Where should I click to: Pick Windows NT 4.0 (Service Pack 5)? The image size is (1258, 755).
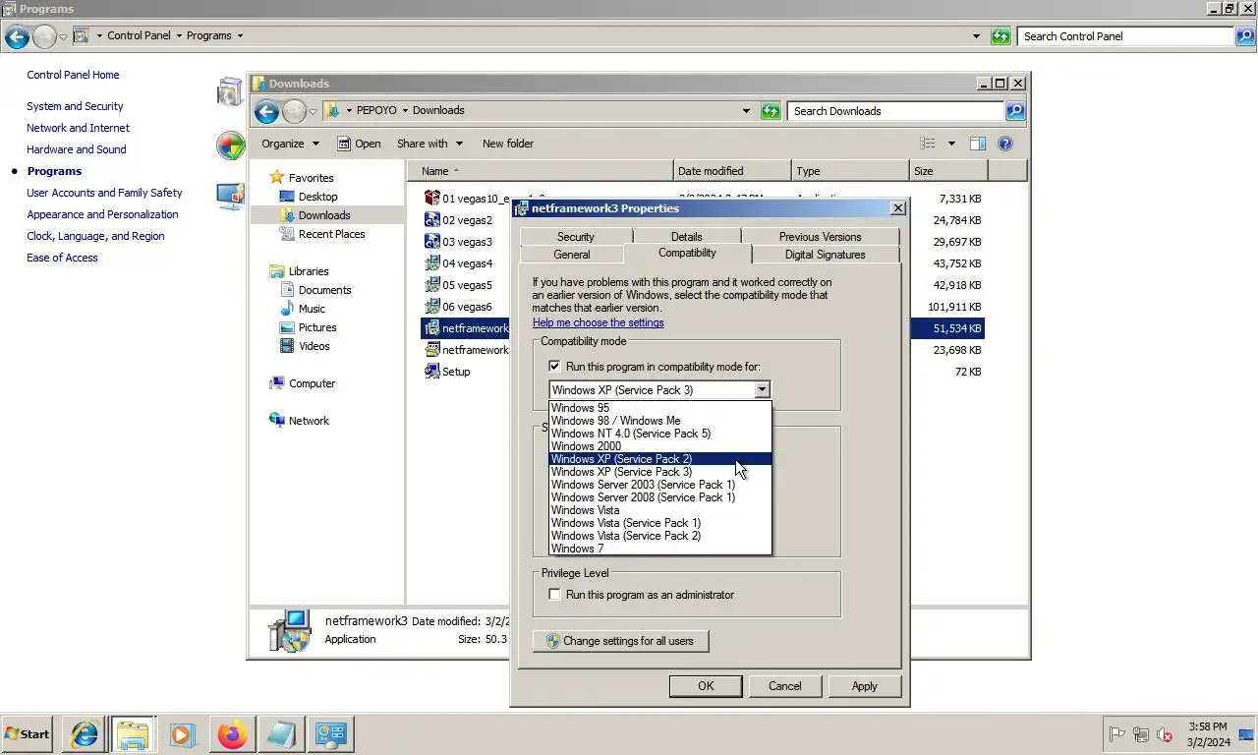click(x=660, y=434)
